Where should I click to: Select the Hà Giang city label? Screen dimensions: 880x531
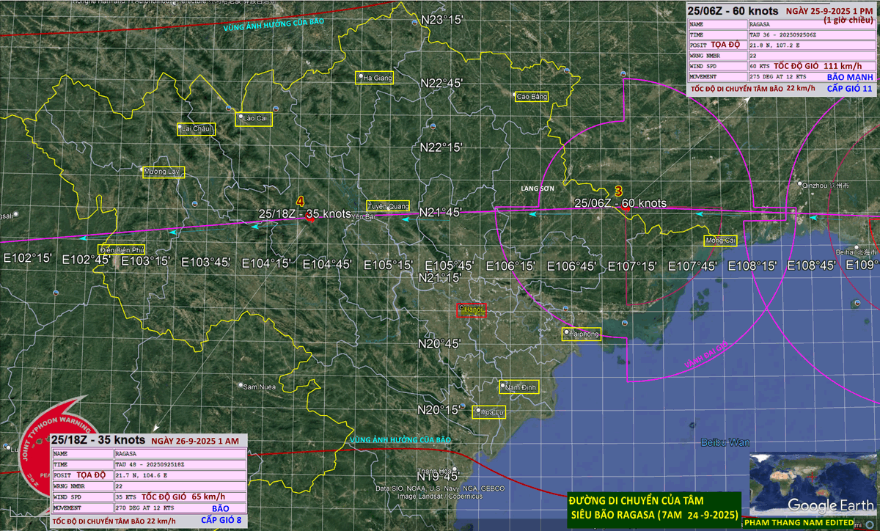pos(374,78)
